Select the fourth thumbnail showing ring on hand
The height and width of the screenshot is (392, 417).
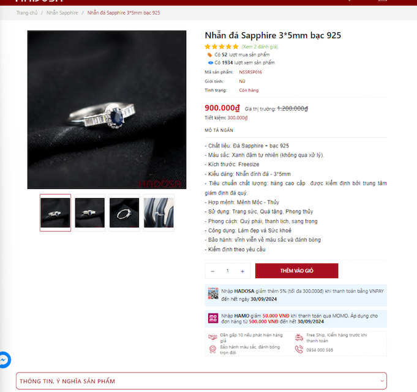(x=159, y=213)
